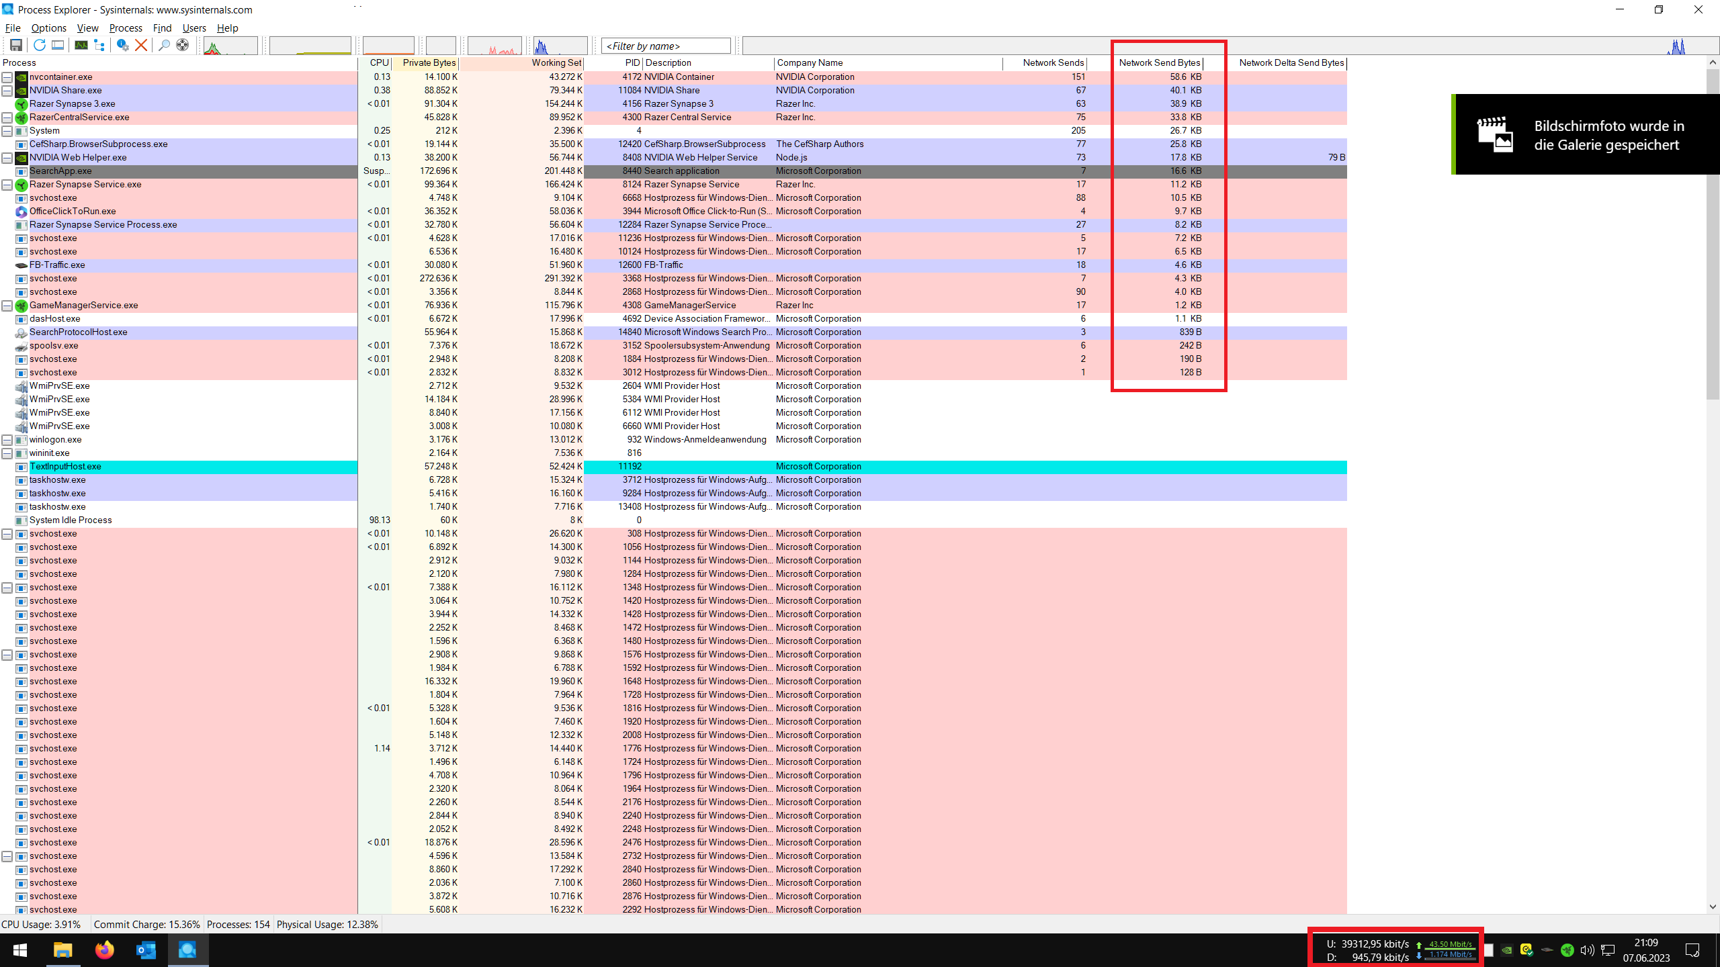The image size is (1720, 967).
Task: Collapse the winlogon.exe tree node
Action: pyautogui.click(x=7, y=440)
